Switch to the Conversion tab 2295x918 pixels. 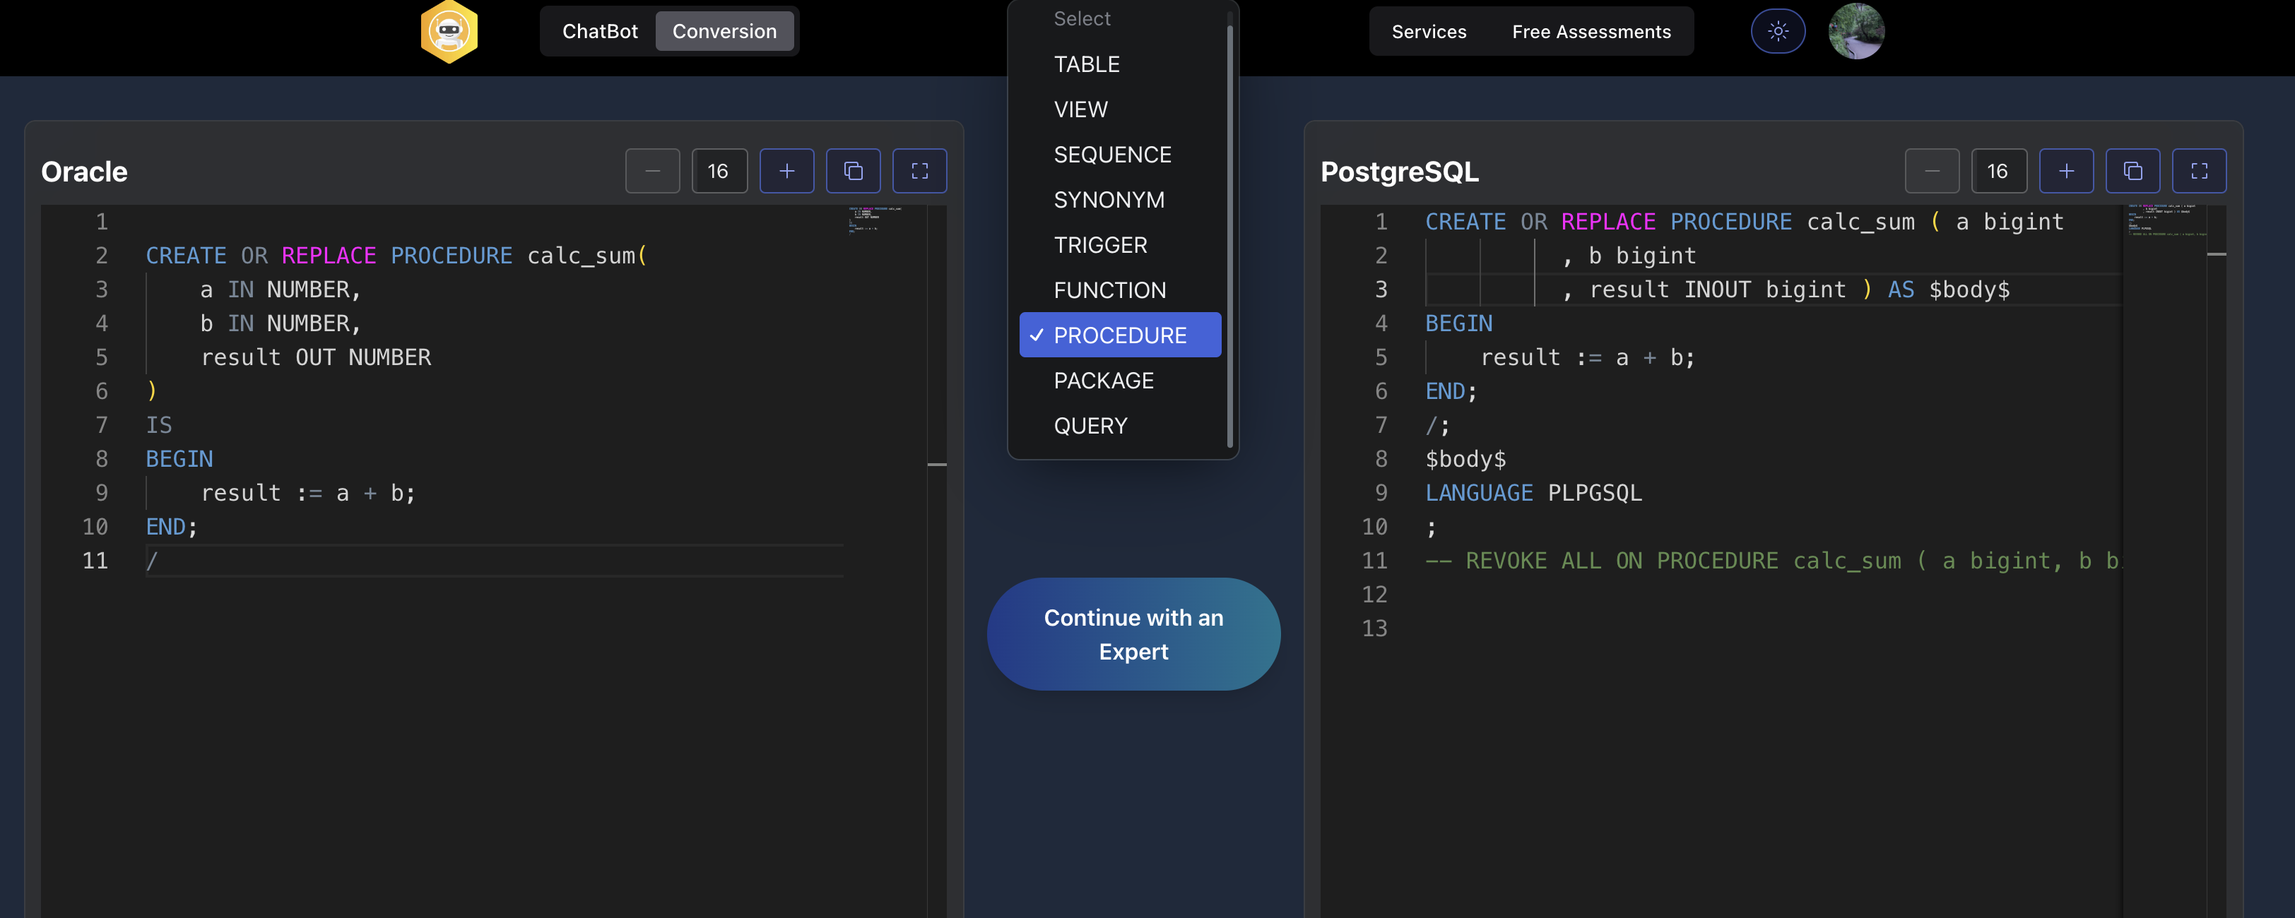tap(724, 31)
